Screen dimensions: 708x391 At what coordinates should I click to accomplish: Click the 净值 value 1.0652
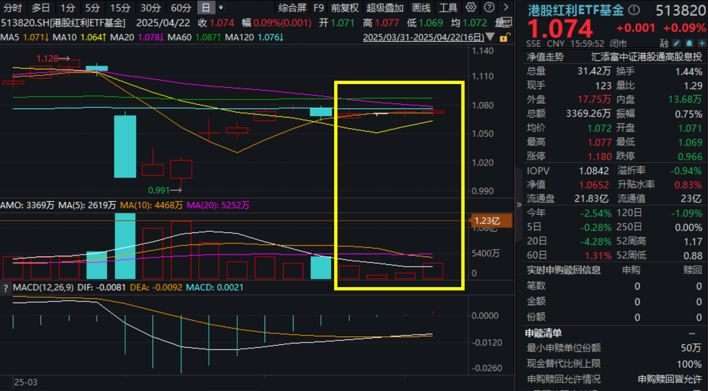[594, 185]
